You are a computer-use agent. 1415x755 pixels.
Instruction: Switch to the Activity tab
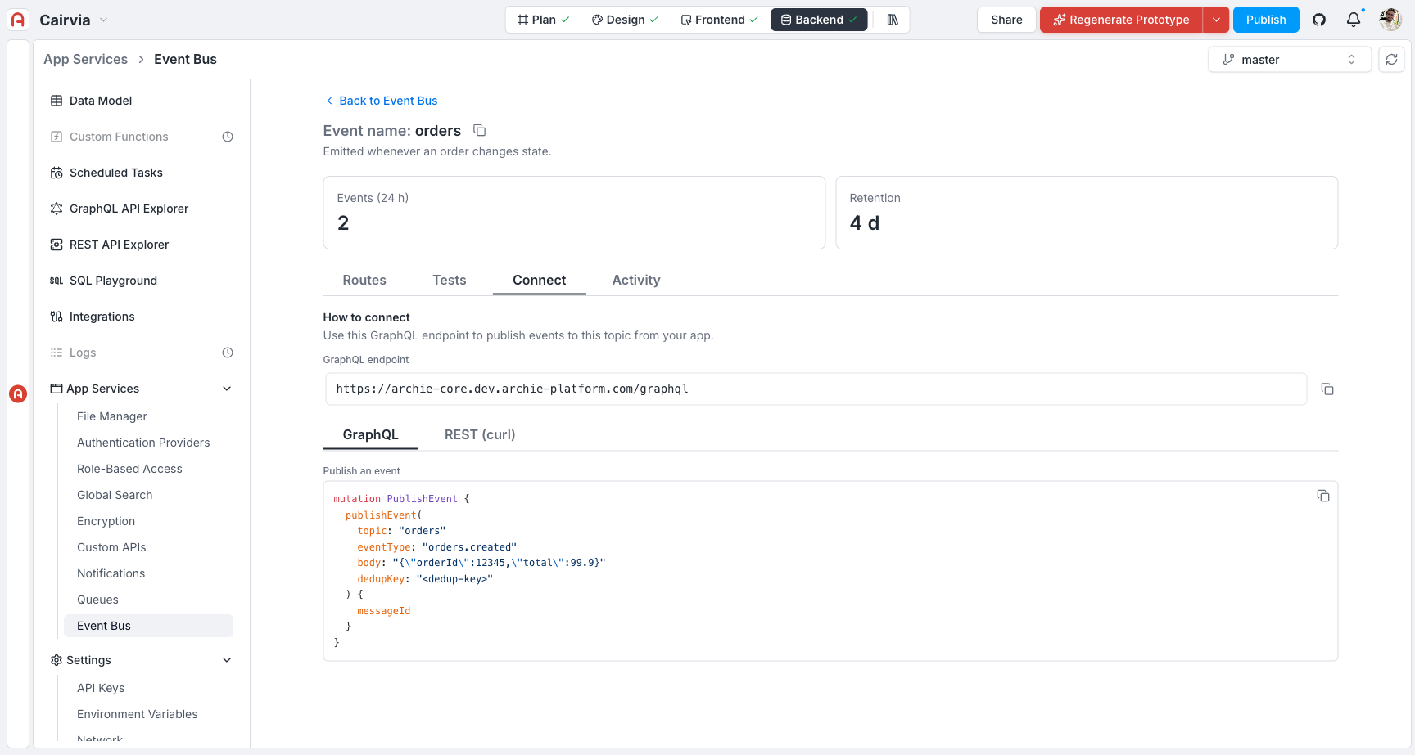tap(636, 280)
